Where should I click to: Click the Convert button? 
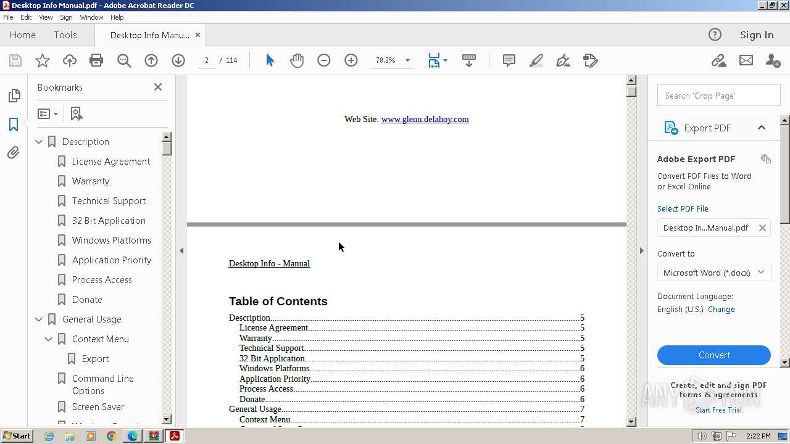pyautogui.click(x=714, y=355)
